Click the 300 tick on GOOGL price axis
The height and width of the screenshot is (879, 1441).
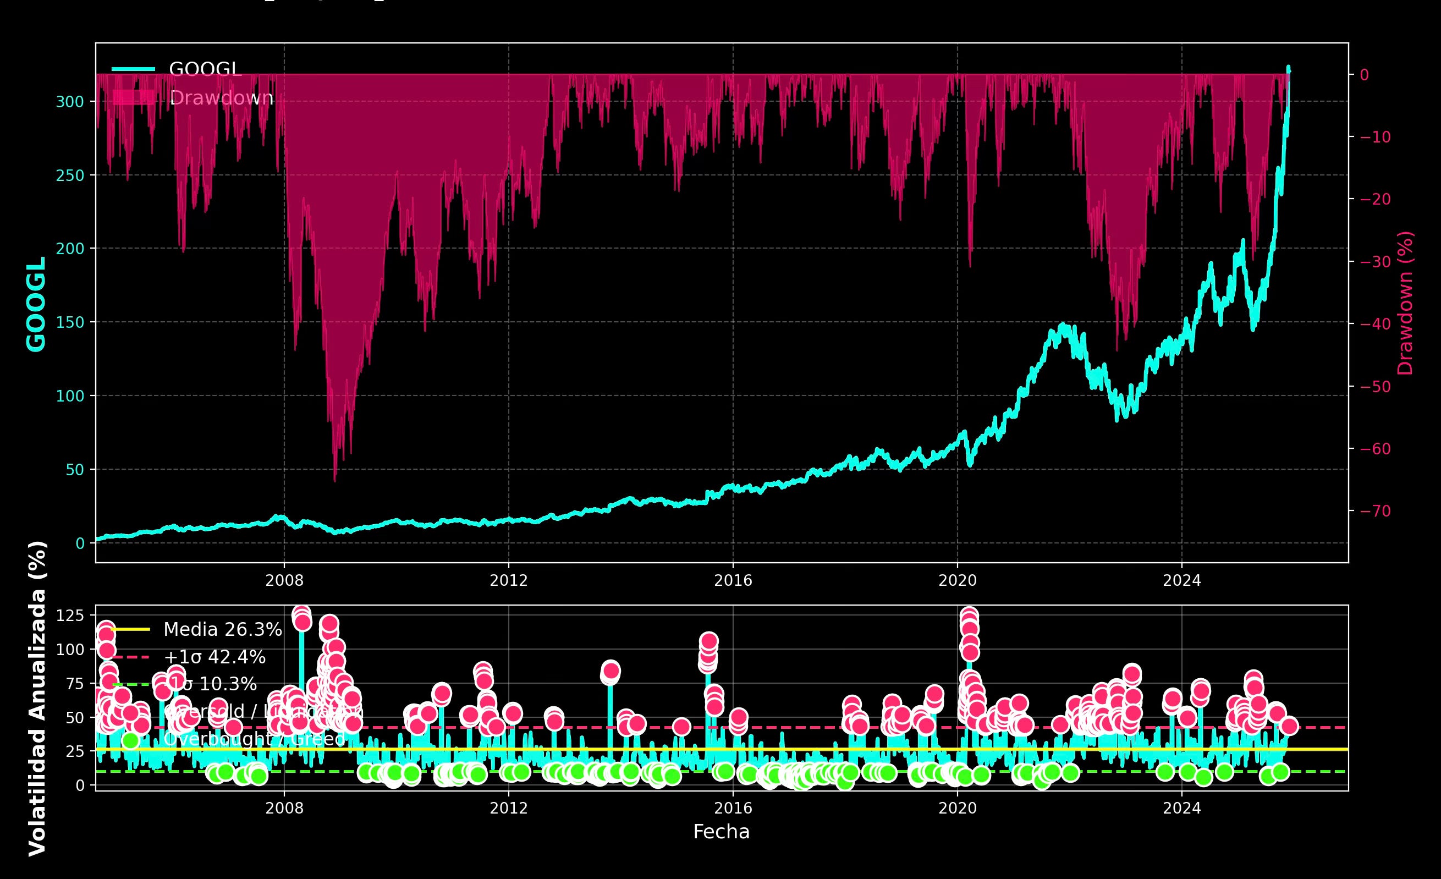70,102
